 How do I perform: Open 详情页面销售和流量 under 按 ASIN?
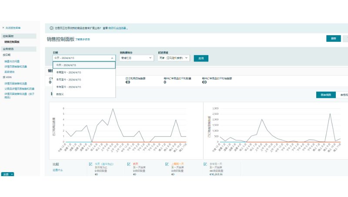[x=16, y=83]
